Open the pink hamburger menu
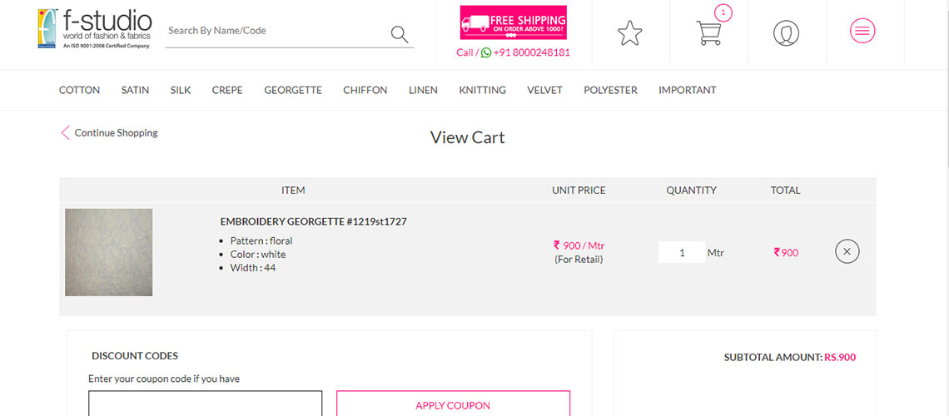949x416 pixels. click(x=862, y=30)
